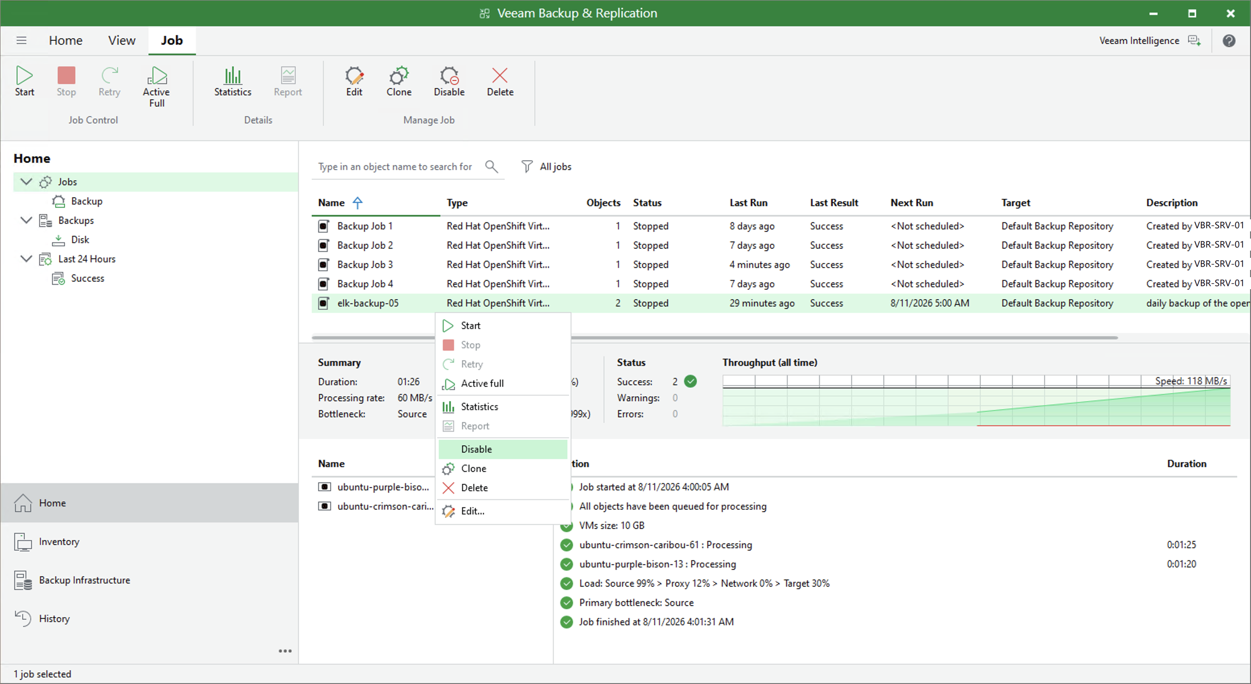Viewport: 1251px width, 684px height.
Task: Sort by the Target column header
Action: click(1015, 202)
